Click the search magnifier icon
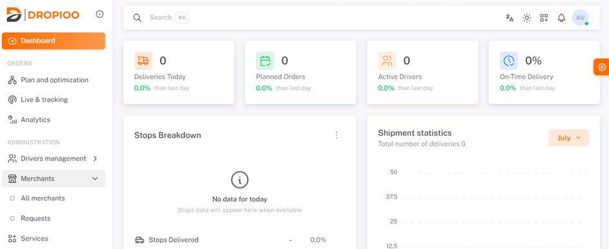The image size is (609, 249). [x=137, y=18]
